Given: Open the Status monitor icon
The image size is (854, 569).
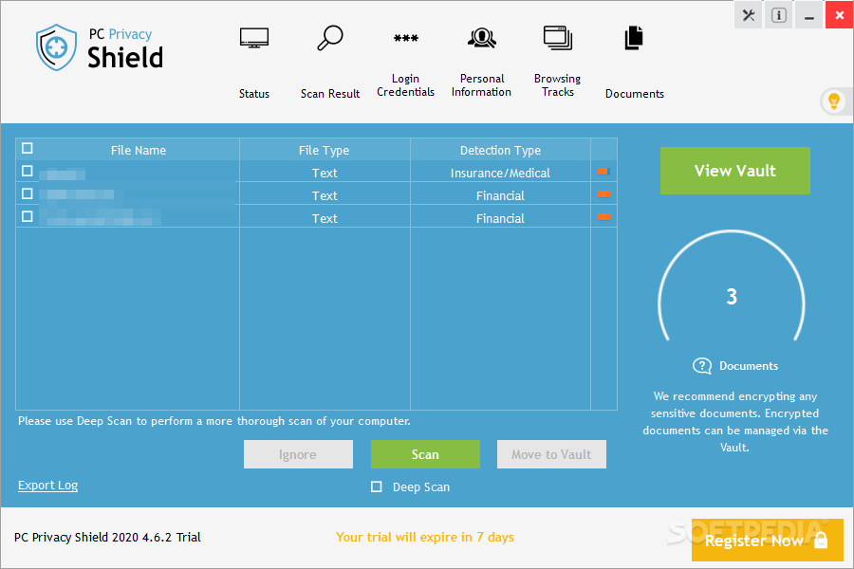Looking at the screenshot, I should [253, 38].
